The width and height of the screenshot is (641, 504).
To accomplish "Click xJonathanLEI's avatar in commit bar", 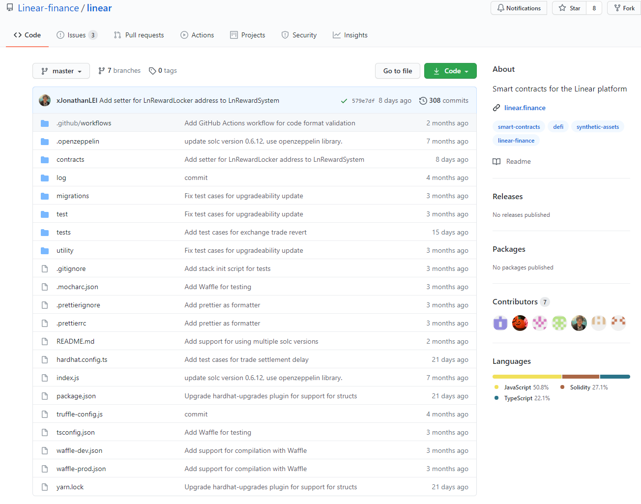I will tap(45, 100).
